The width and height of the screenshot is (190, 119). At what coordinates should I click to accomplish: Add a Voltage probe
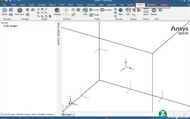[x=94, y=15]
